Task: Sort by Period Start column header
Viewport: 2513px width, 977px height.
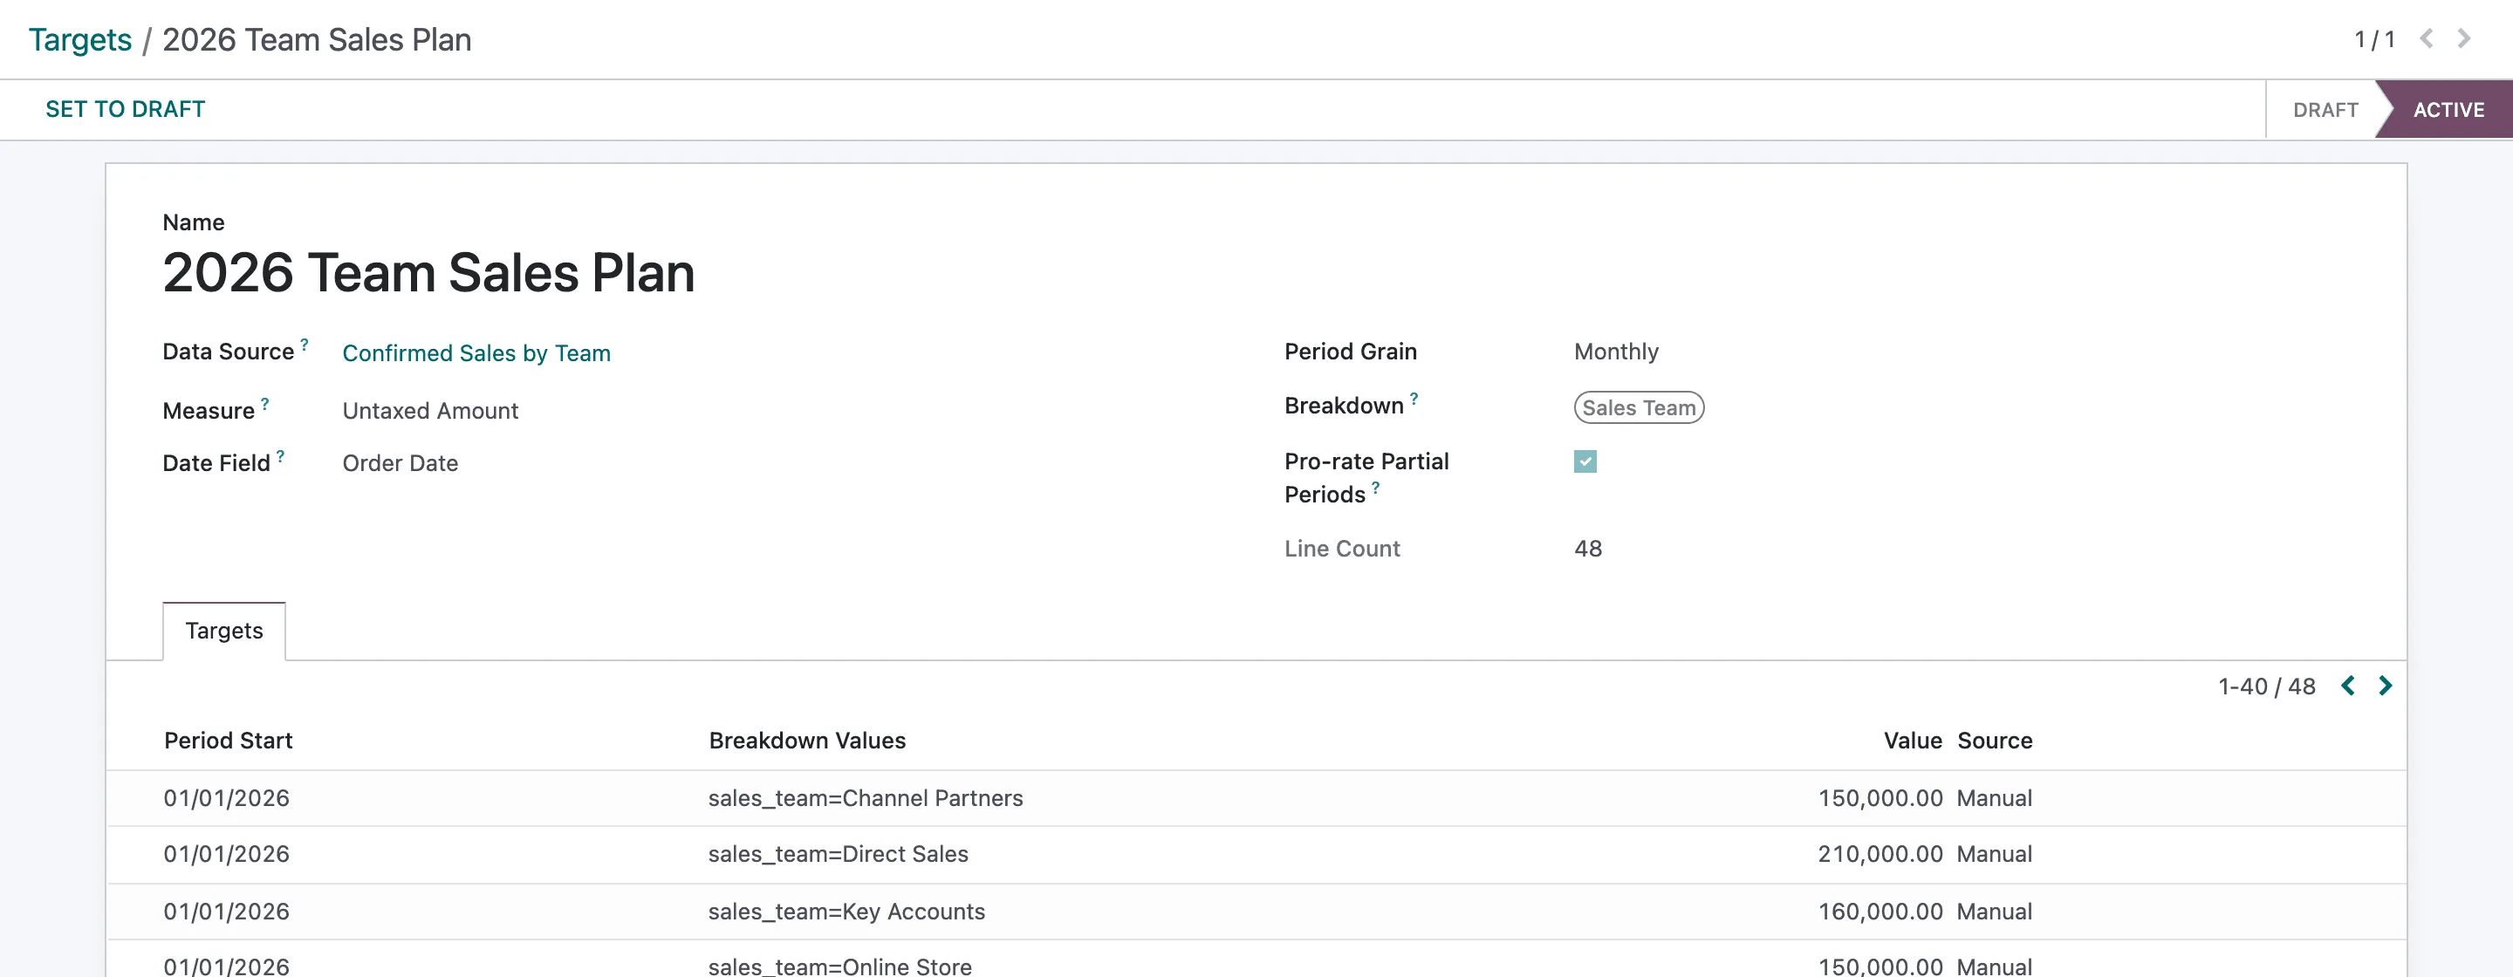Action: pyautogui.click(x=229, y=741)
